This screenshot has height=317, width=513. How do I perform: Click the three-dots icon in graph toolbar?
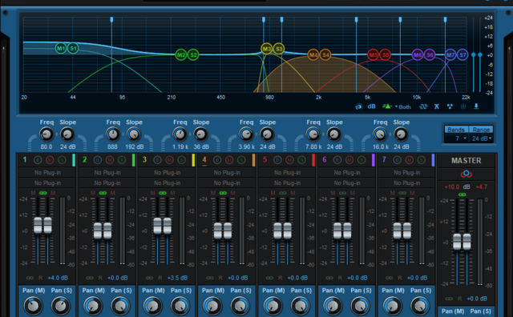click(450, 106)
